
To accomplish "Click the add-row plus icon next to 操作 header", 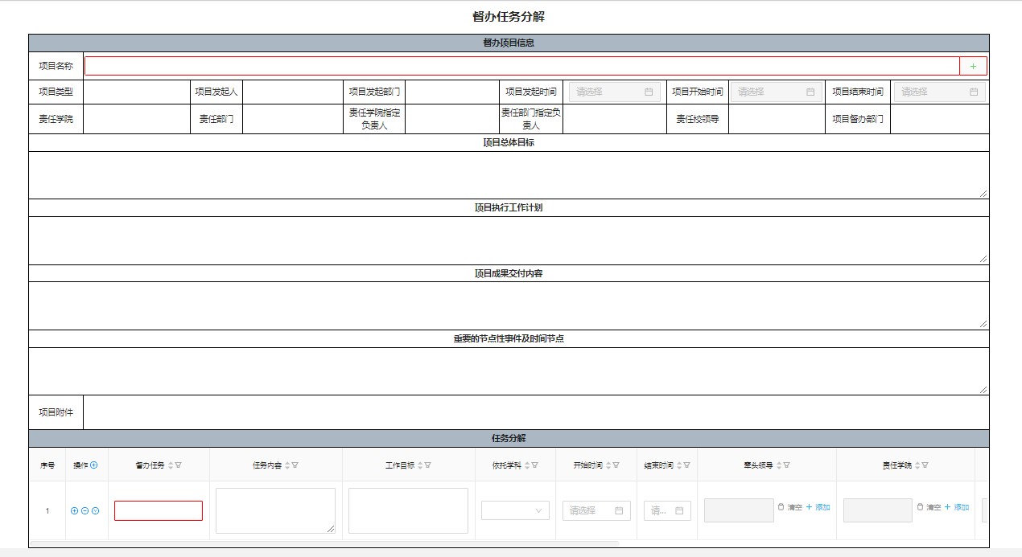I will pyautogui.click(x=94, y=465).
